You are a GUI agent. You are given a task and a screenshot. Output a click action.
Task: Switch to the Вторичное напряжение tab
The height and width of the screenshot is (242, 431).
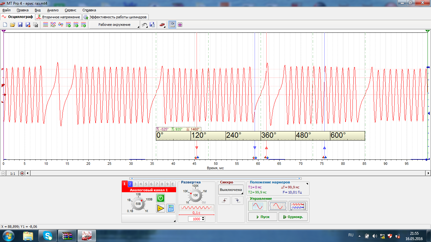[x=59, y=17]
